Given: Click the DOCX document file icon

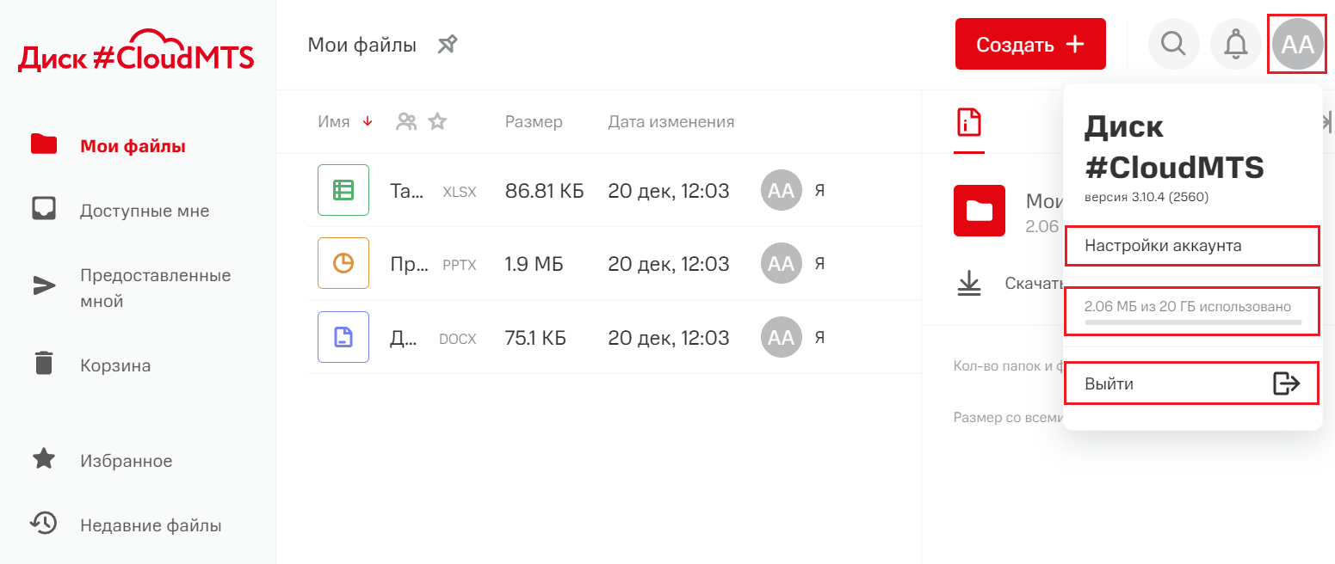Looking at the screenshot, I should point(343,337).
